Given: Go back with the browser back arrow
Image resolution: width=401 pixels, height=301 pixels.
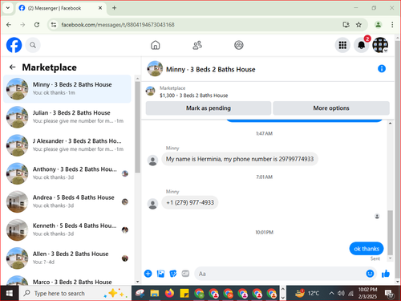Looking at the screenshot, I should [x=9, y=25].
